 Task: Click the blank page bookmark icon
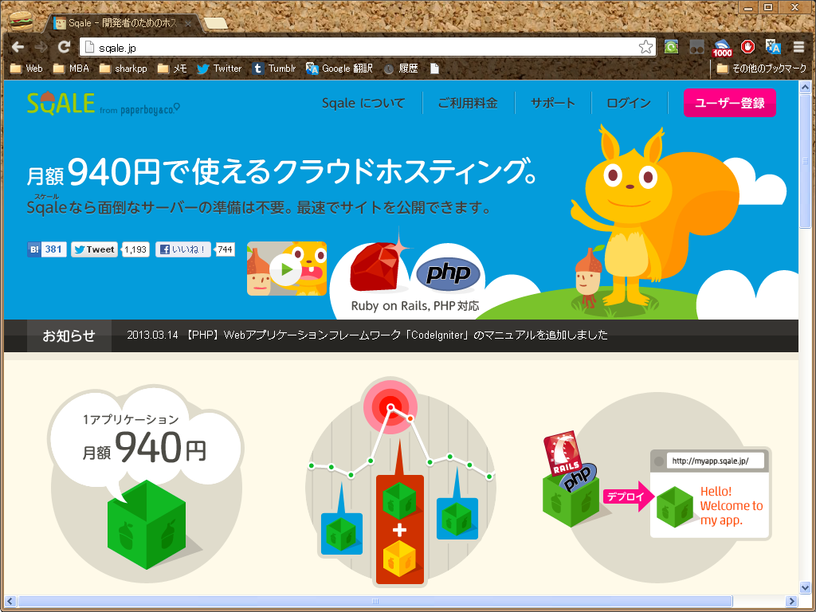coord(434,69)
